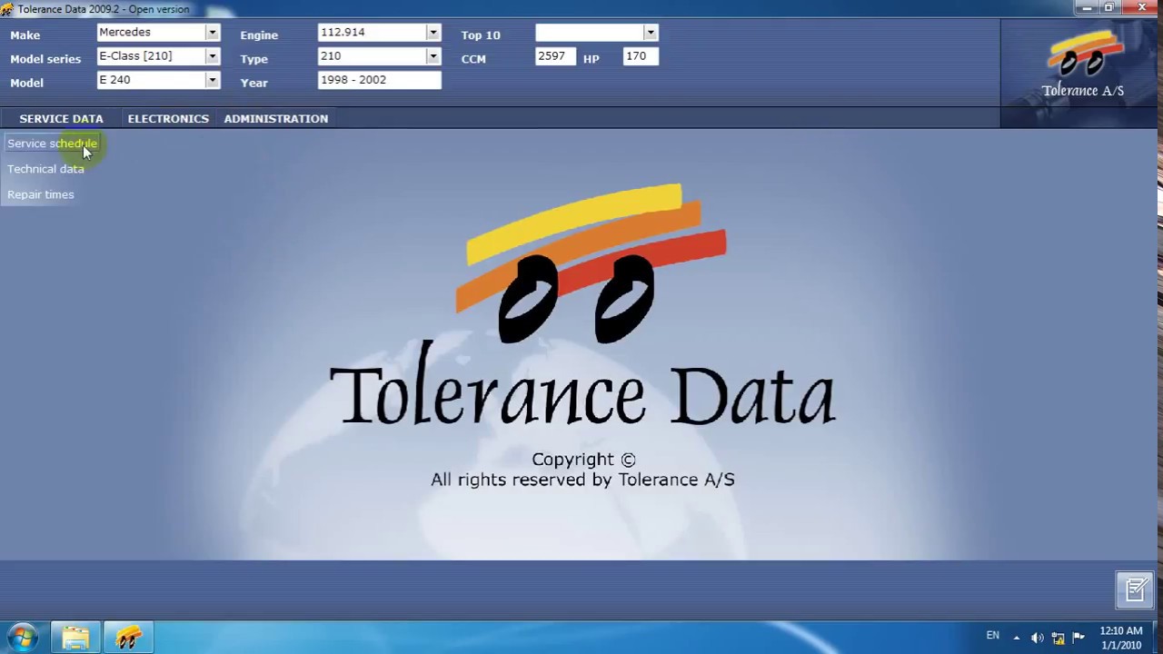Click the app icon in the title bar
The width and height of the screenshot is (1163, 654).
(7, 9)
